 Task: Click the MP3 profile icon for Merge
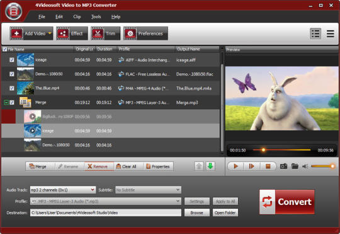[x=121, y=102]
